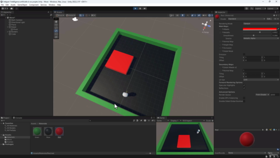Open the draw mode shading dropdown
The height and width of the screenshot is (158, 280).
click(171, 15)
